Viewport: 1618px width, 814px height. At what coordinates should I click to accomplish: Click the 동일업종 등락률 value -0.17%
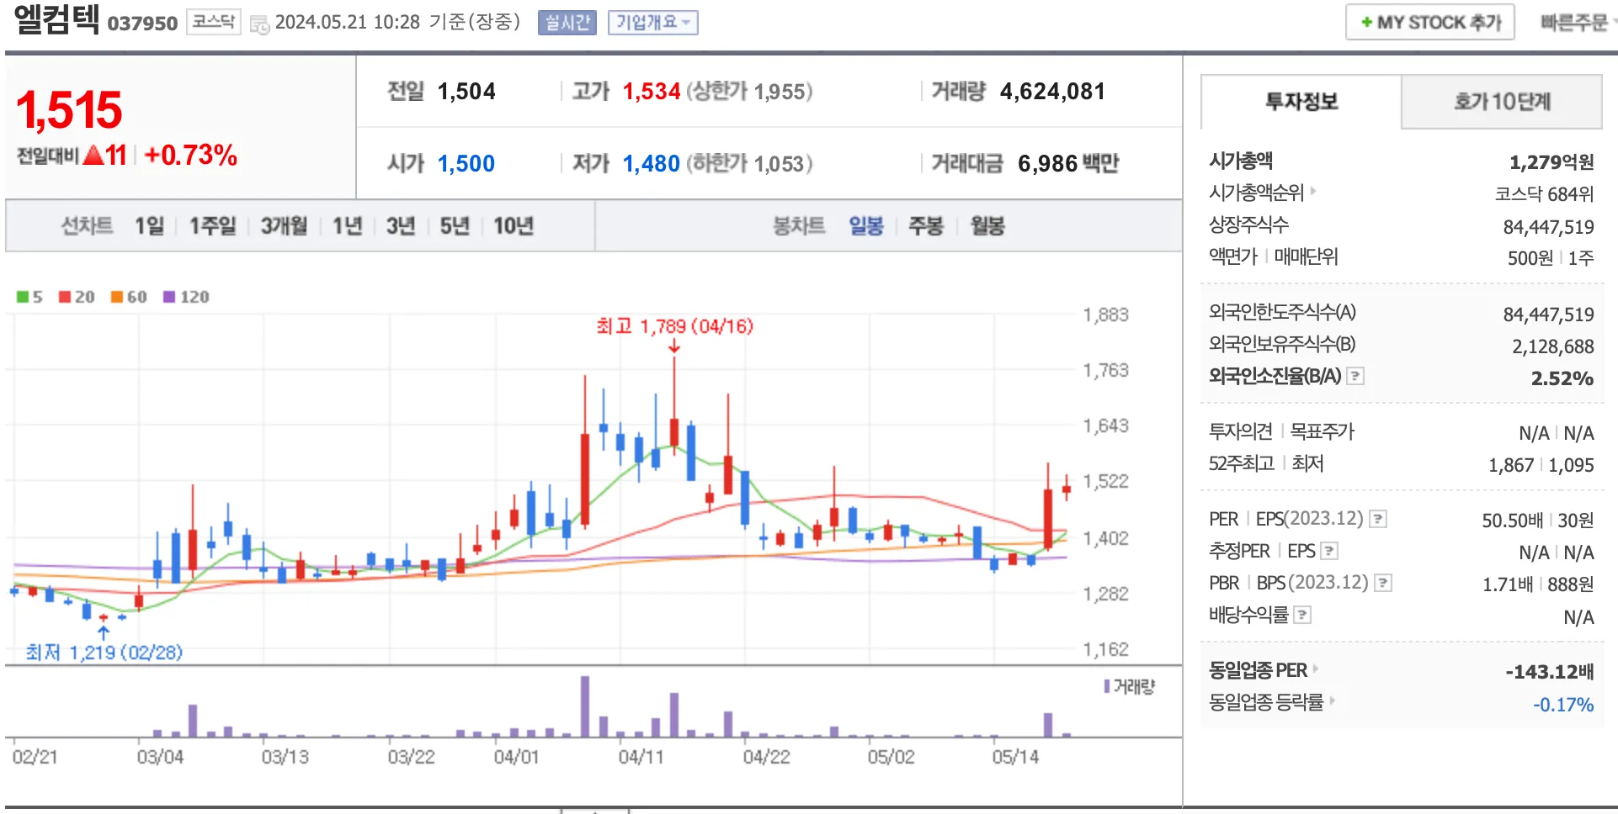[1563, 705]
